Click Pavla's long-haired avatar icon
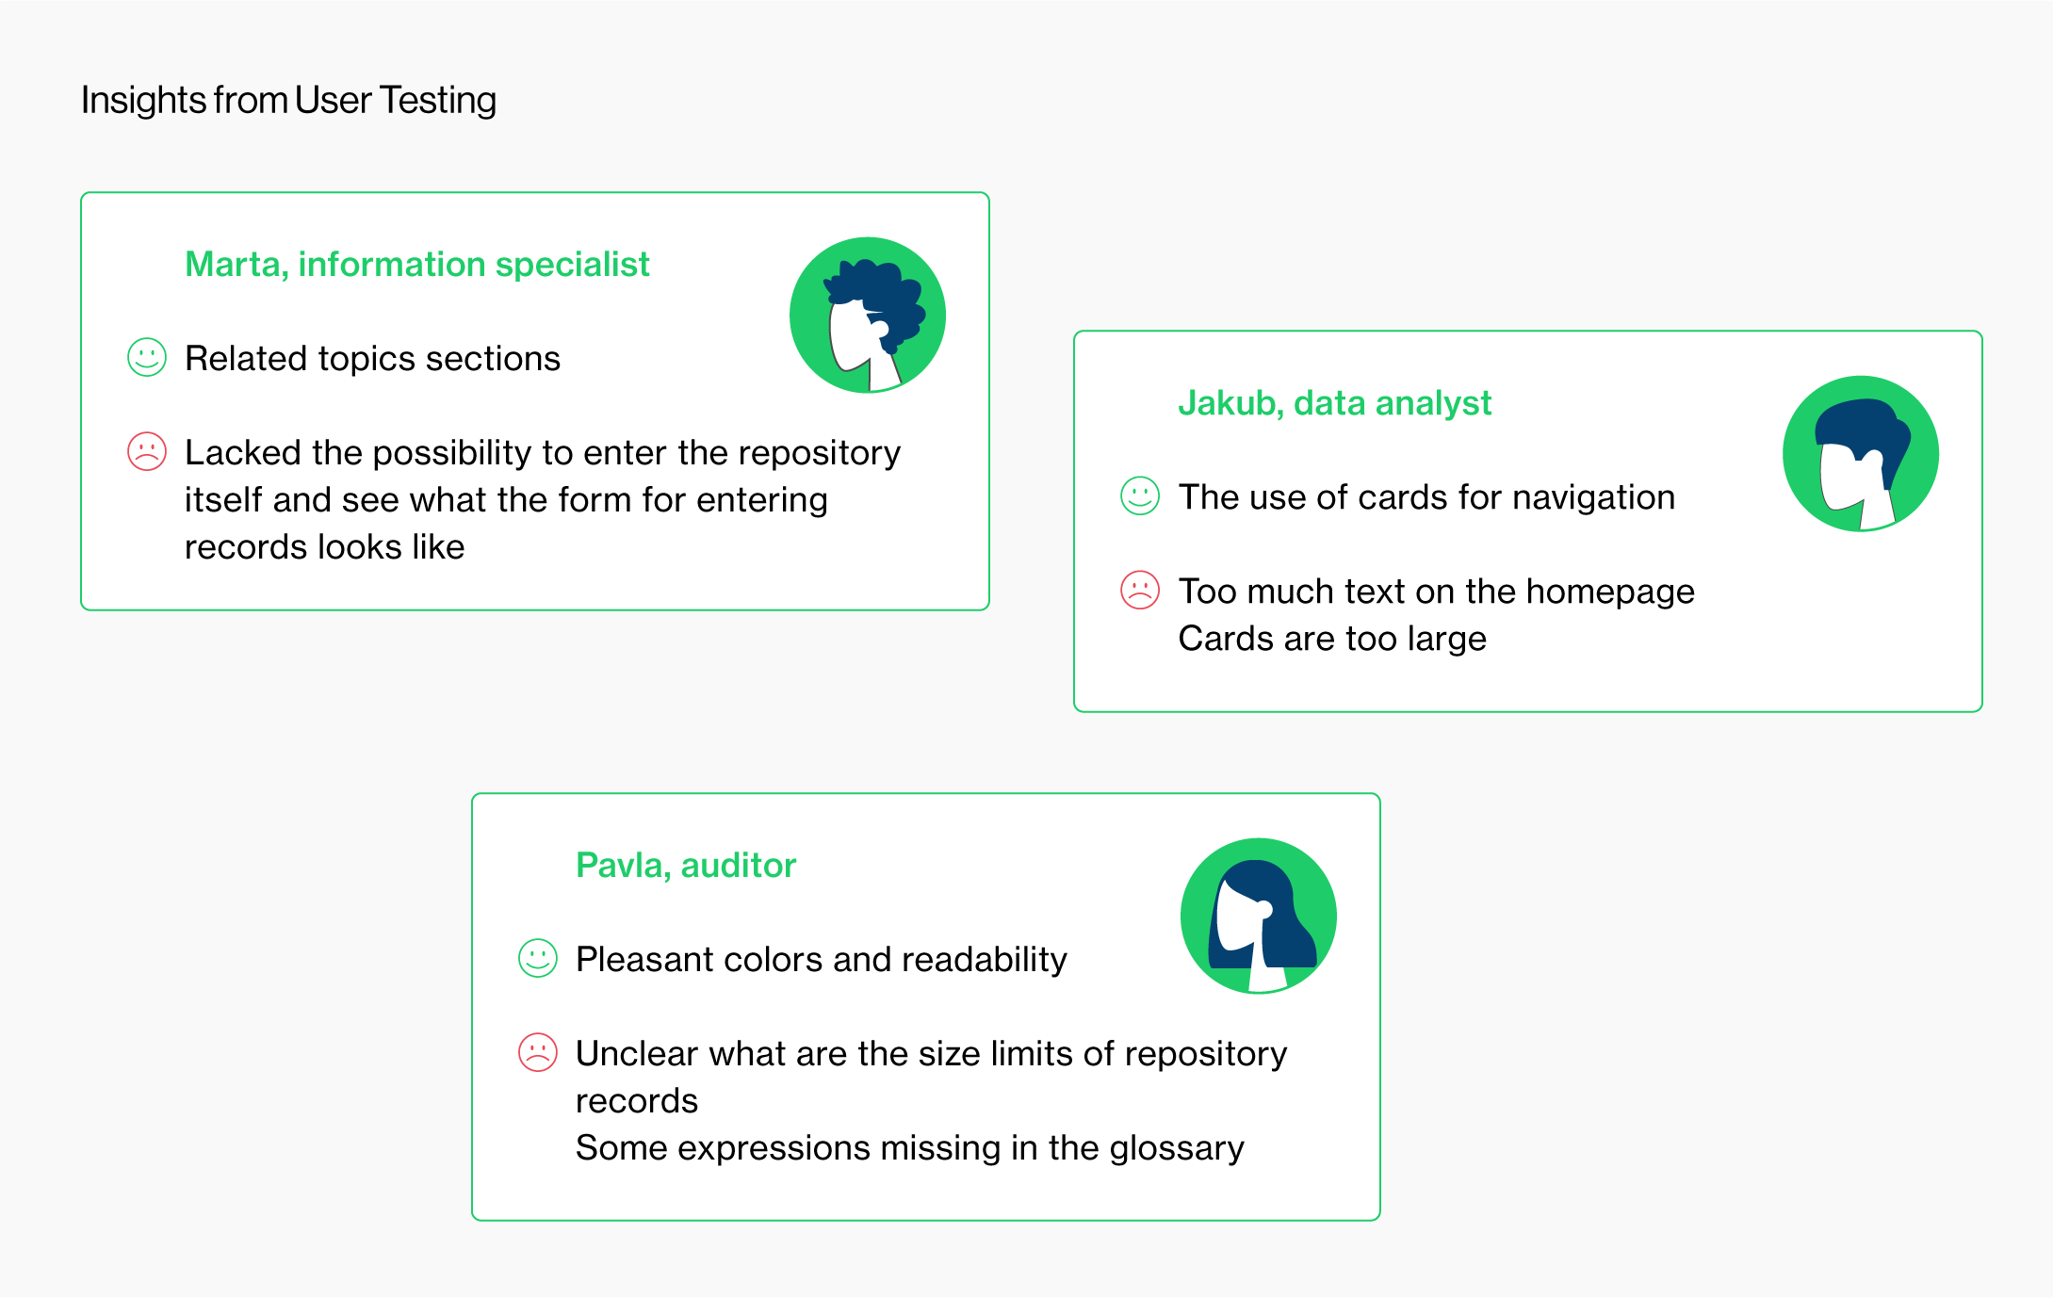 click(x=1259, y=916)
